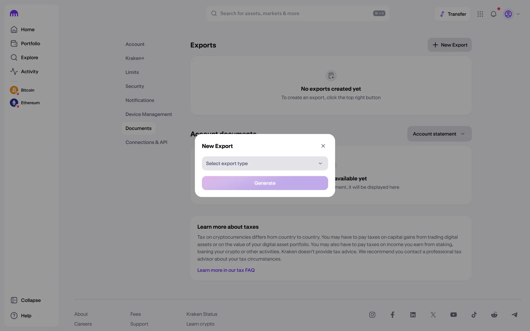Open the YouTube footer icon

(453, 315)
